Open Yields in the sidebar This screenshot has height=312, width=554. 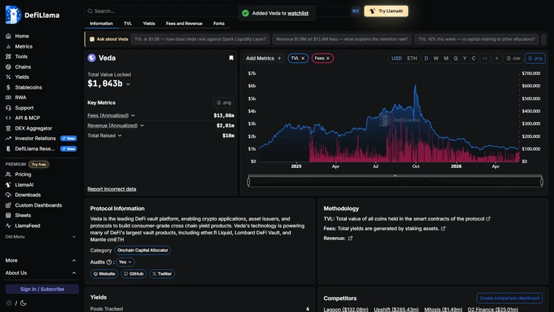click(x=22, y=77)
